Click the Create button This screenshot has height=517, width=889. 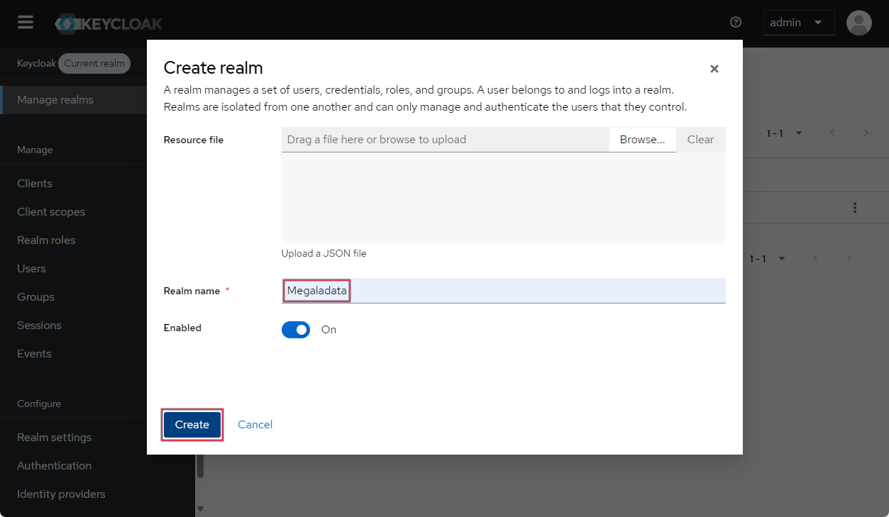[192, 425]
